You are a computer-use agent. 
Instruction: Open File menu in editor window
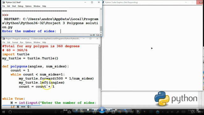(4, 42)
